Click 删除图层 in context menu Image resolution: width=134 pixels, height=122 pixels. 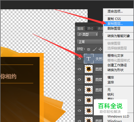(114, 29)
